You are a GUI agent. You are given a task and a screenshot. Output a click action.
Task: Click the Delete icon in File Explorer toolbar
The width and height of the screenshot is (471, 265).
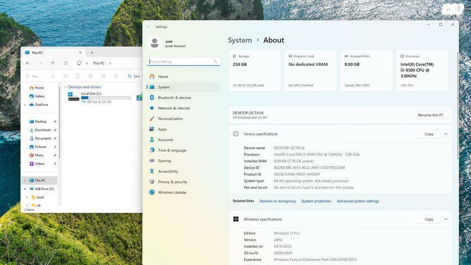tap(116, 76)
